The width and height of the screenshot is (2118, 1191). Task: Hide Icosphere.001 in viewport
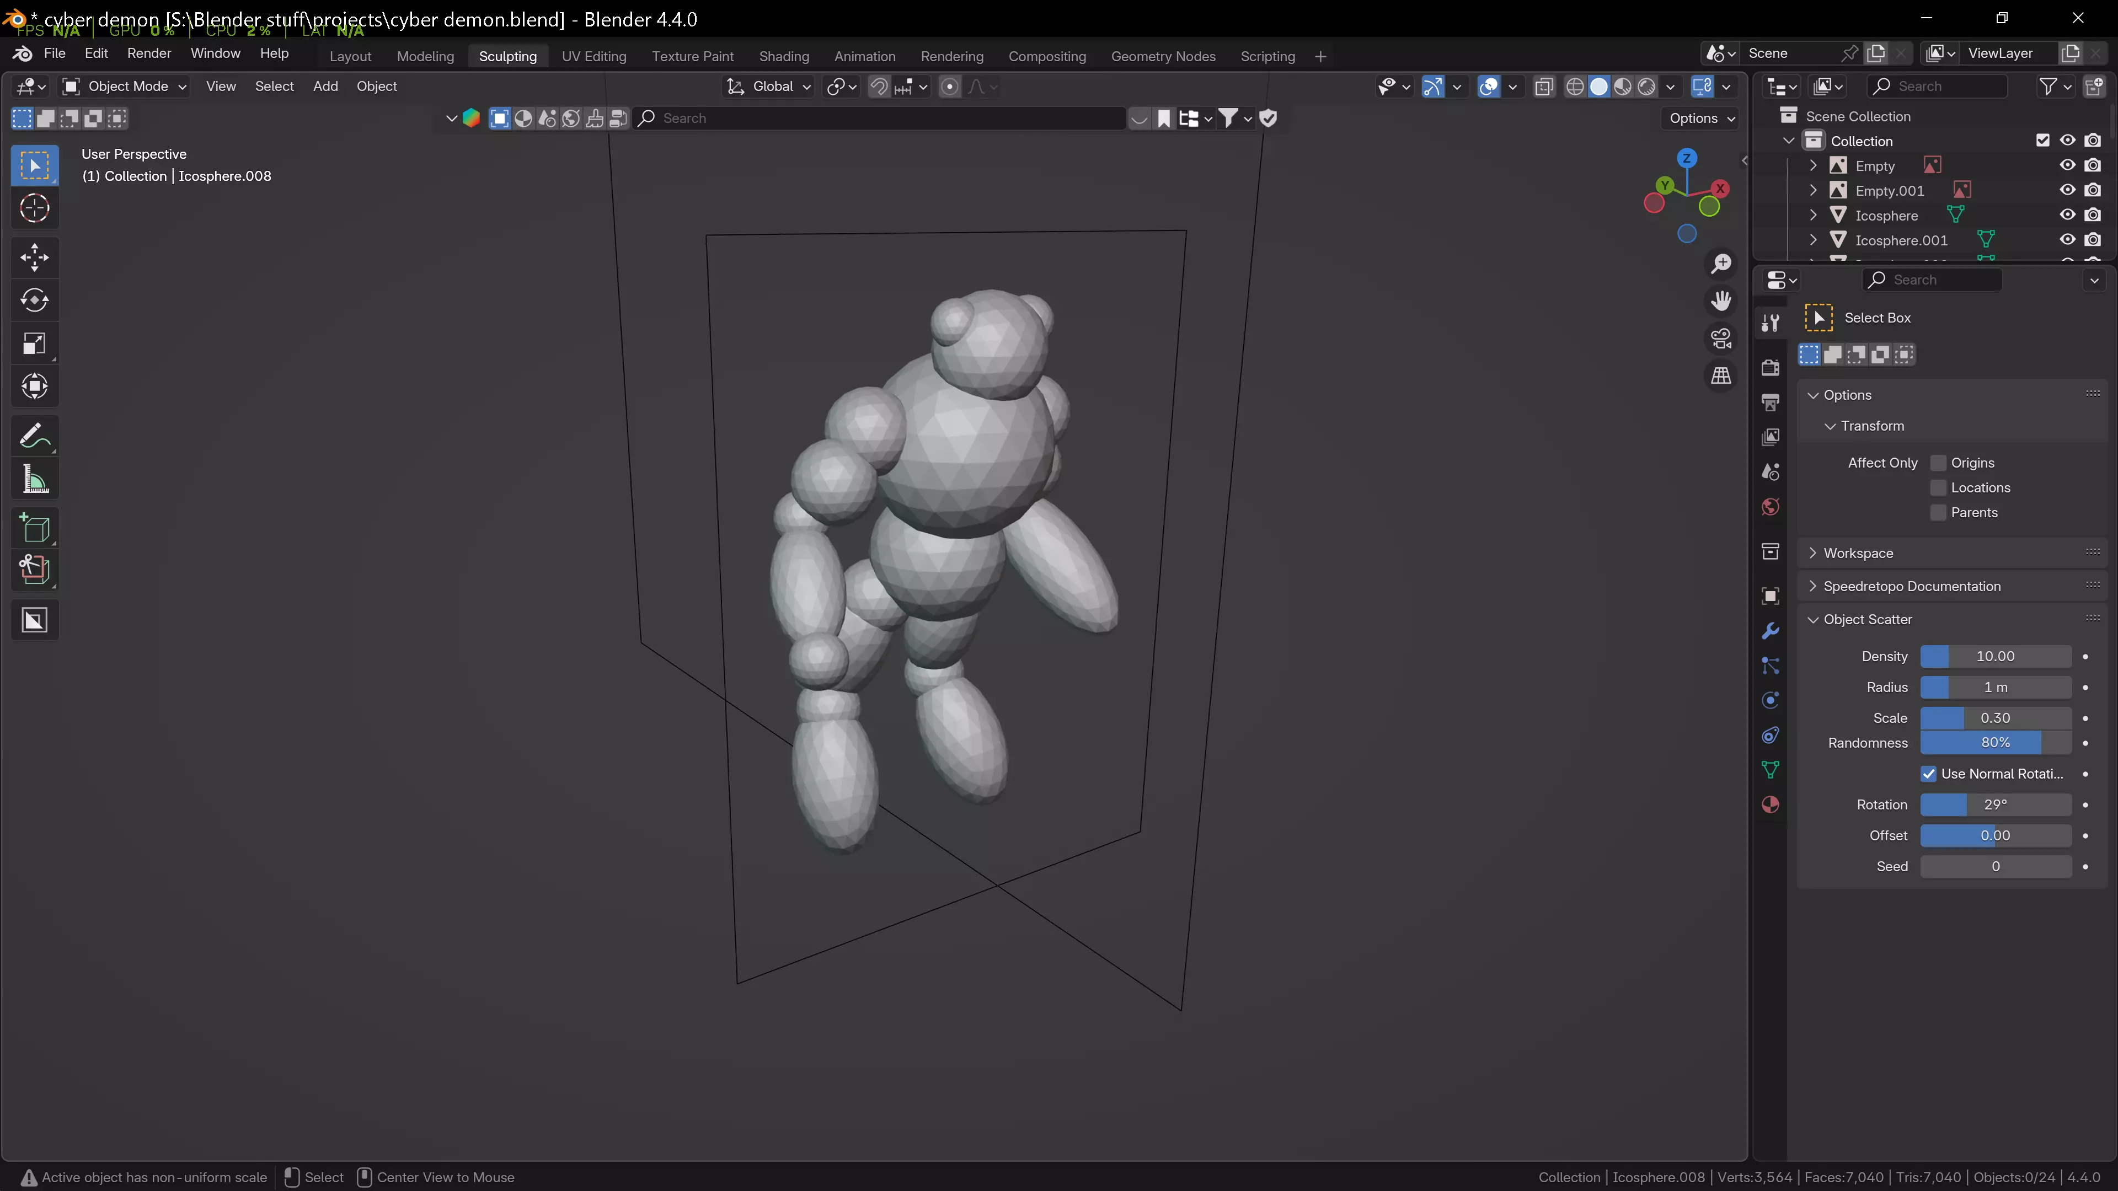2067,240
